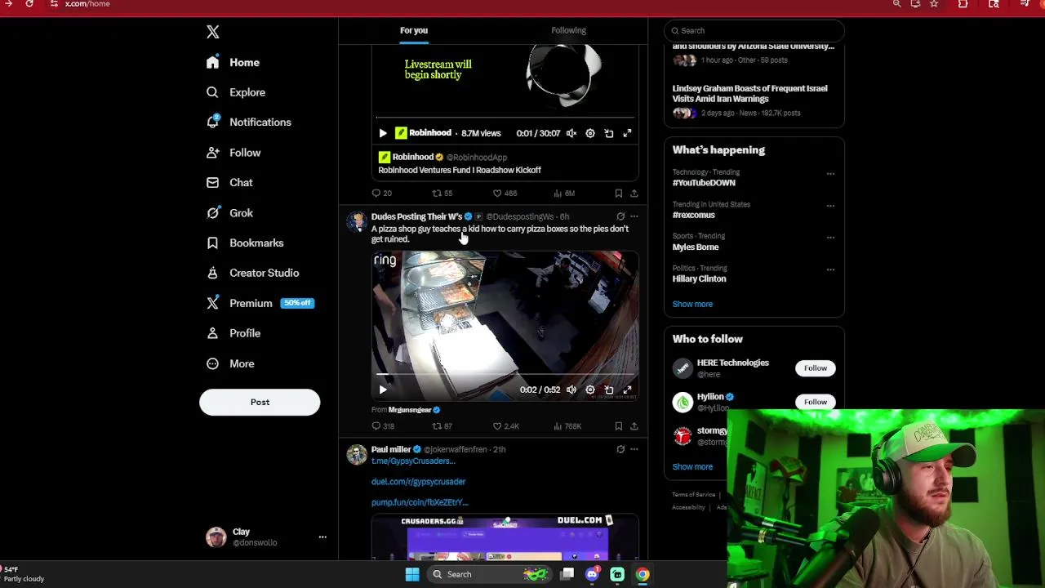Mute the pizza shop video
The width and height of the screenshot is (1045, 588).
pos(571,390)
